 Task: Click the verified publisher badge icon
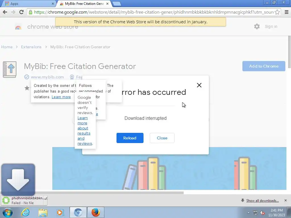click(26, 77)
